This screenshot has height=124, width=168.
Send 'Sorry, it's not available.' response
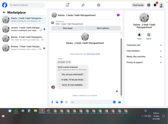click(72, 85)
